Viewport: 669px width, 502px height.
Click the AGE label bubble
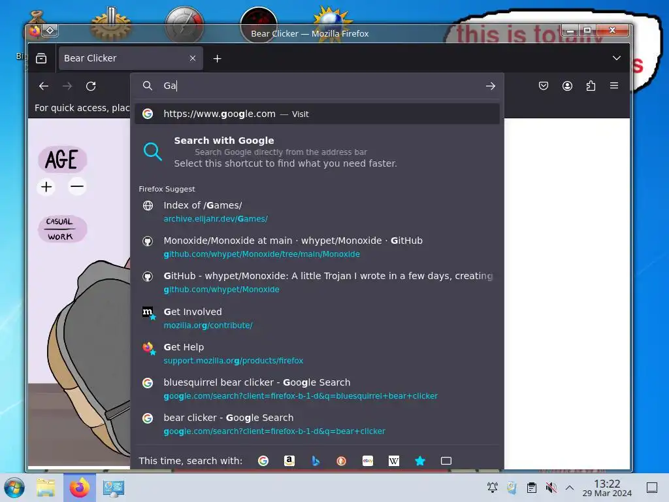[x=62, y=159]
